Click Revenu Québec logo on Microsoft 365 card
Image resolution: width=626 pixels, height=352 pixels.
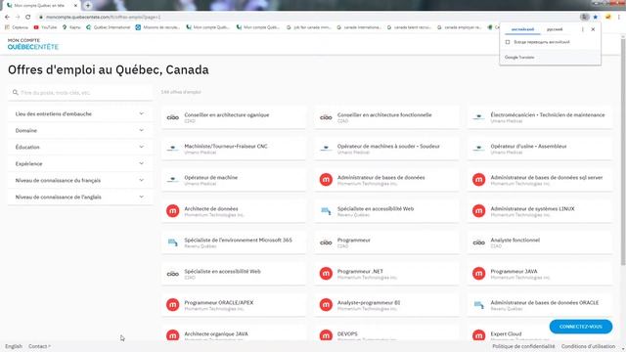coord(173,242)
